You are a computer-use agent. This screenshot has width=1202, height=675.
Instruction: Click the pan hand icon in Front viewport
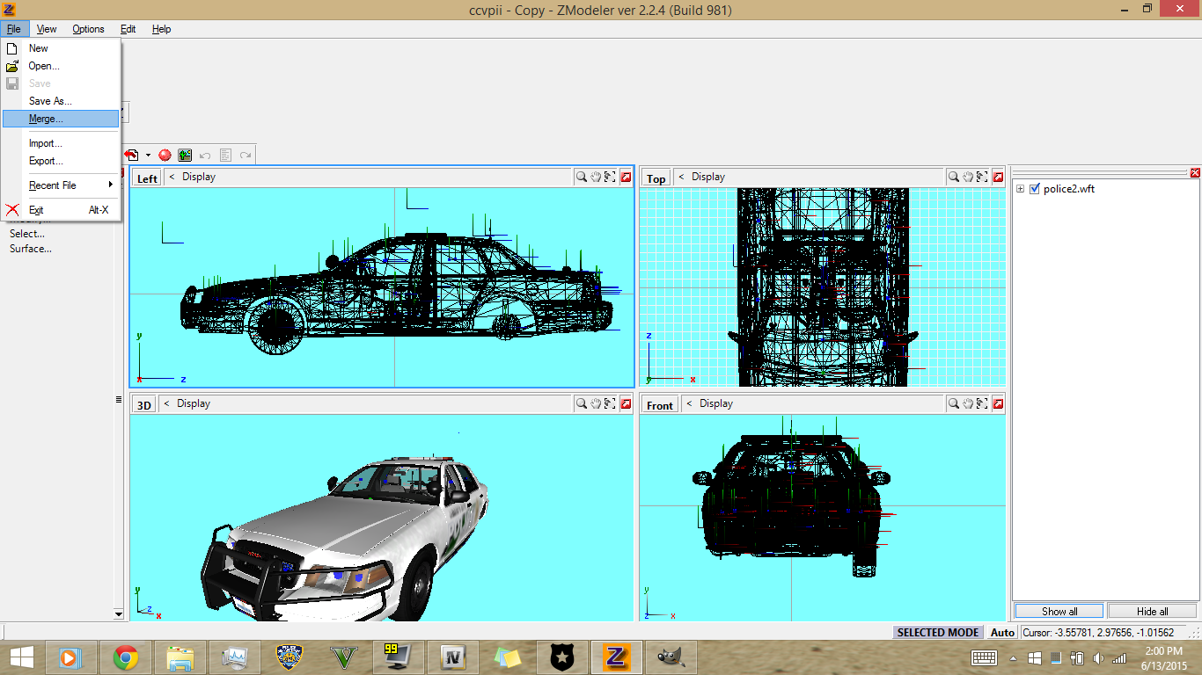968,403
